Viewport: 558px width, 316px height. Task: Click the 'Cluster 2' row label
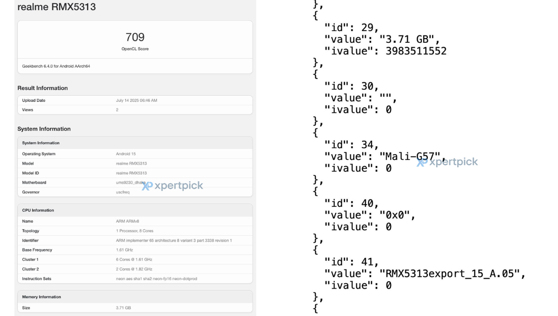[31, 269]
